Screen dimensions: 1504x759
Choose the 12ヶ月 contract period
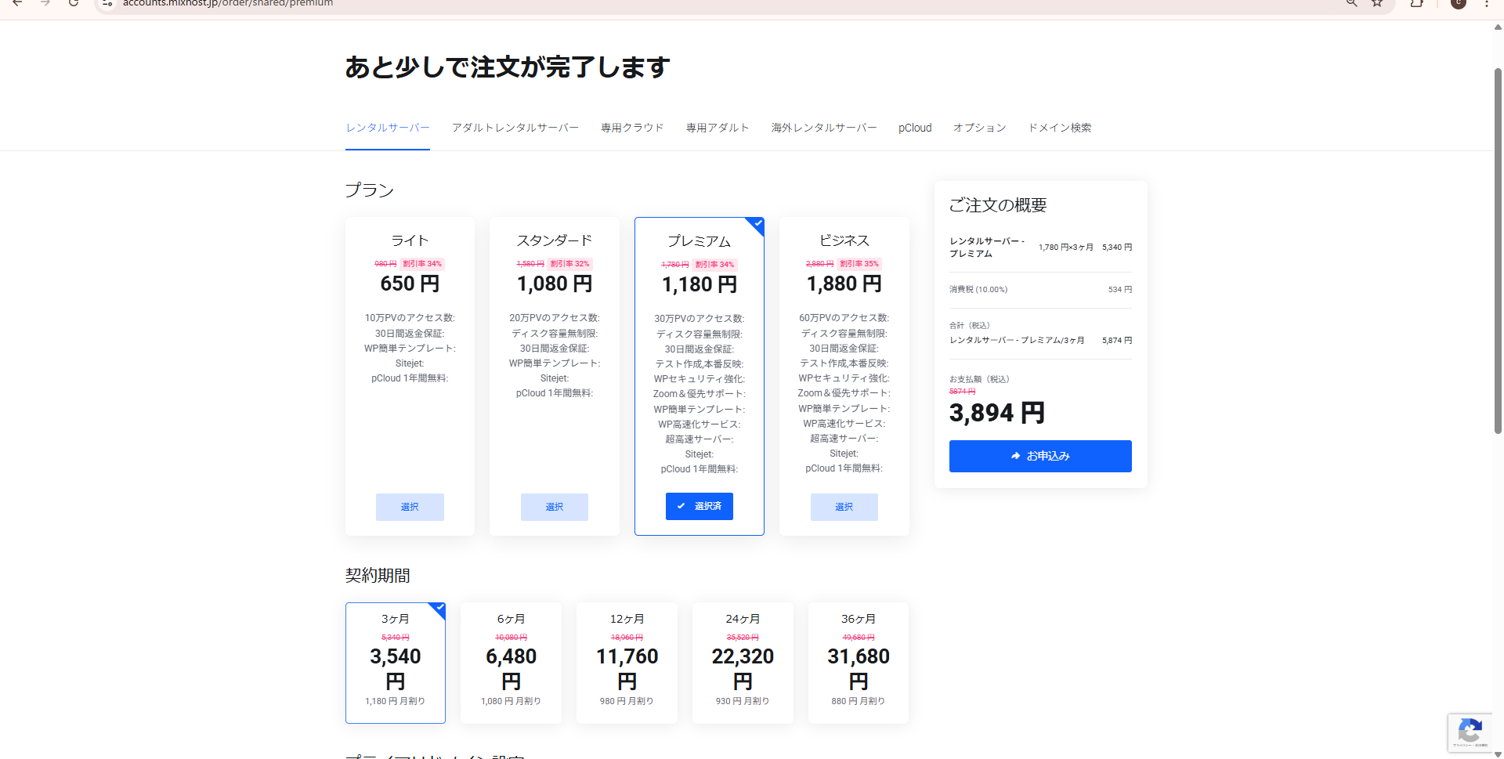[x=627, y=662]
